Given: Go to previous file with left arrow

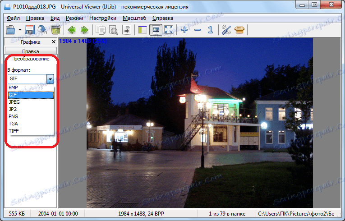Looking at the screenshot, I should (72, 30).
